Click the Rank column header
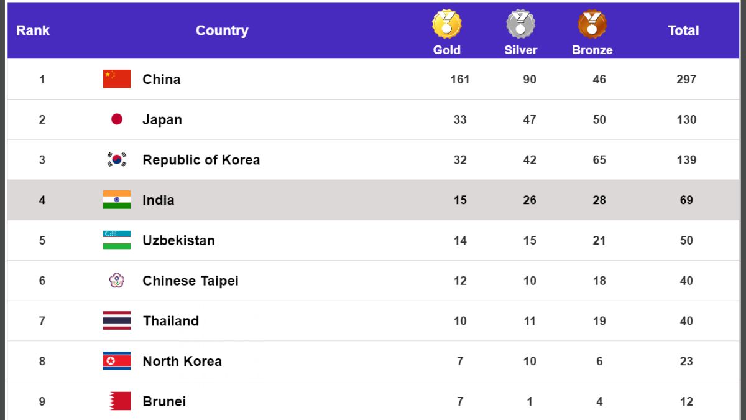 [x=33, y=30]
